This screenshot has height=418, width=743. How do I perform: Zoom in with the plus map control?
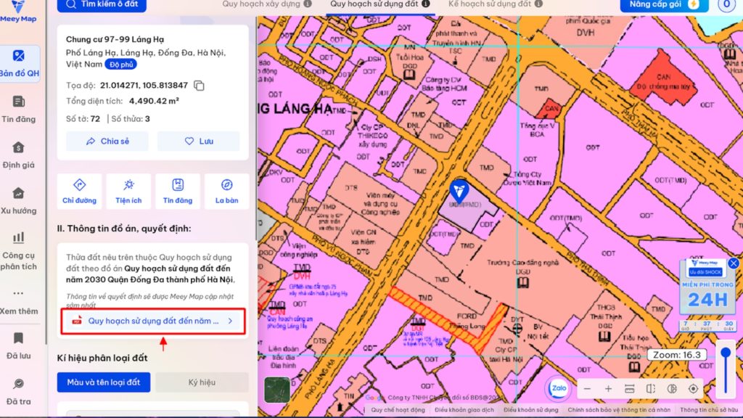(x=608, y=389)
